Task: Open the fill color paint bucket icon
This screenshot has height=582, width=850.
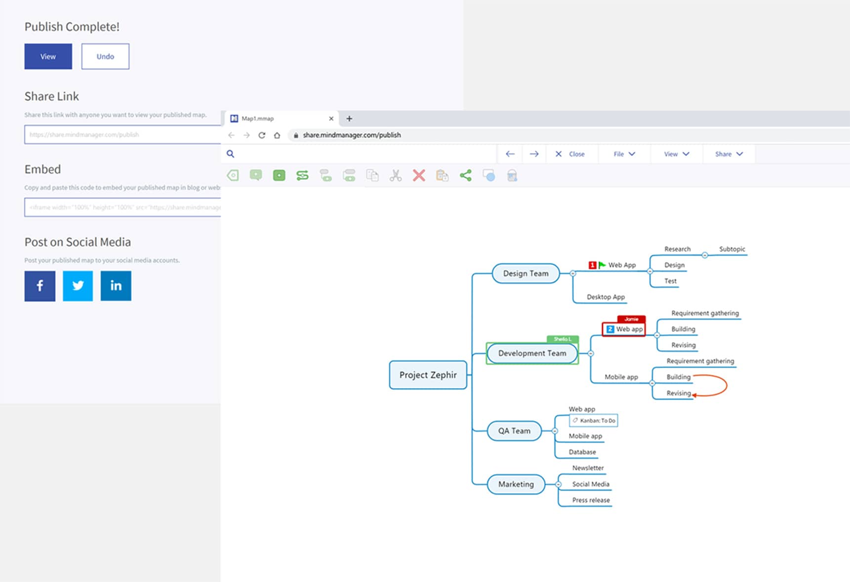Action: coord(512,175)
